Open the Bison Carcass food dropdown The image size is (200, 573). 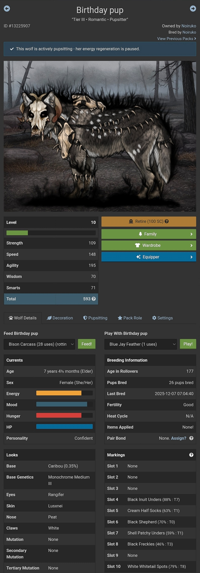pos(39,344)
